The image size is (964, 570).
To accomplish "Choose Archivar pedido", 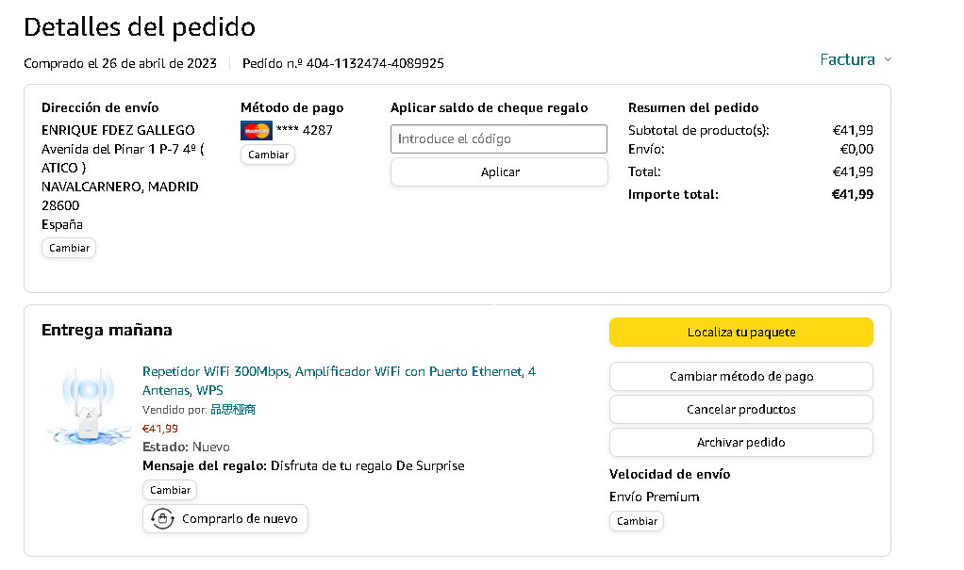I will tap(740, 443).
